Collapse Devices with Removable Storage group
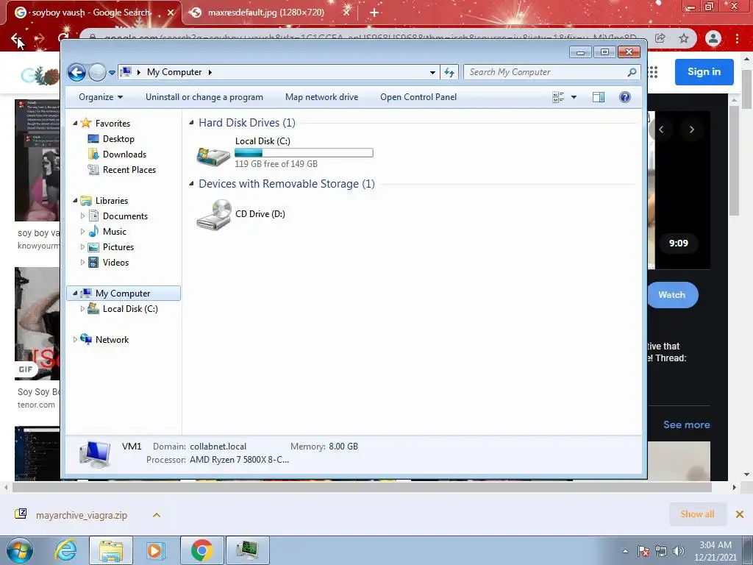The height and width of the screenshot is (565, 753). [x=191, y=183]
